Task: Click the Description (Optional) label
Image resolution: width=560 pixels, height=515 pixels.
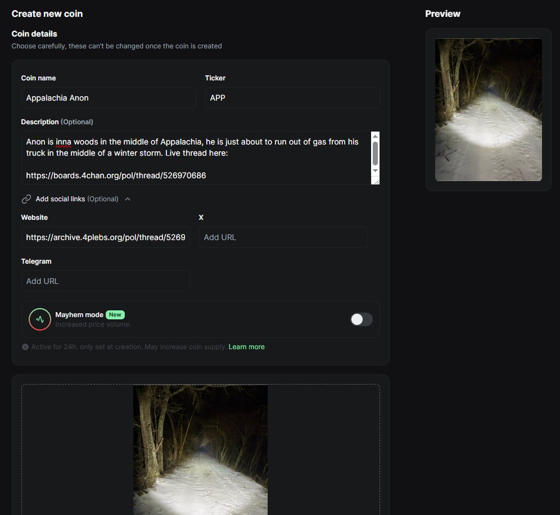Action: [57, 122]
